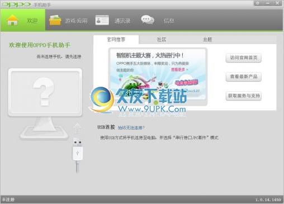The height and width of the screenshot is (204, 284).
Task: Switch to the 主题 tab
Action: [x=207, y=40]
